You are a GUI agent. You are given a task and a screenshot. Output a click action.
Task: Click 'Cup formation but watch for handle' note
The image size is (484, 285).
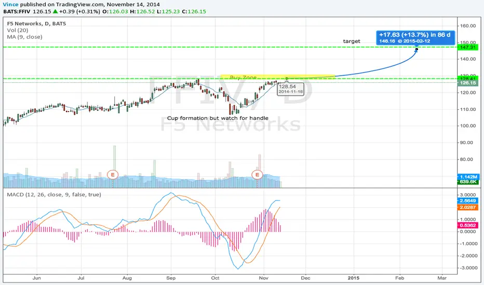(218, 118)
